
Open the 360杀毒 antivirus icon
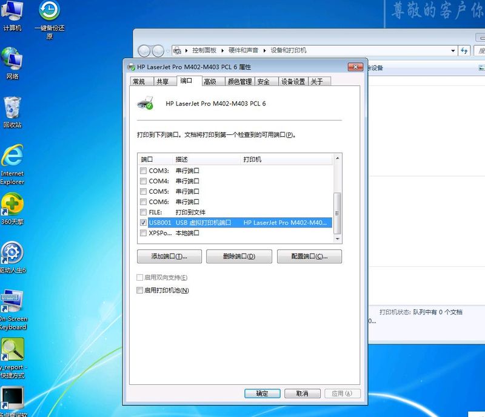pos(12,206)
